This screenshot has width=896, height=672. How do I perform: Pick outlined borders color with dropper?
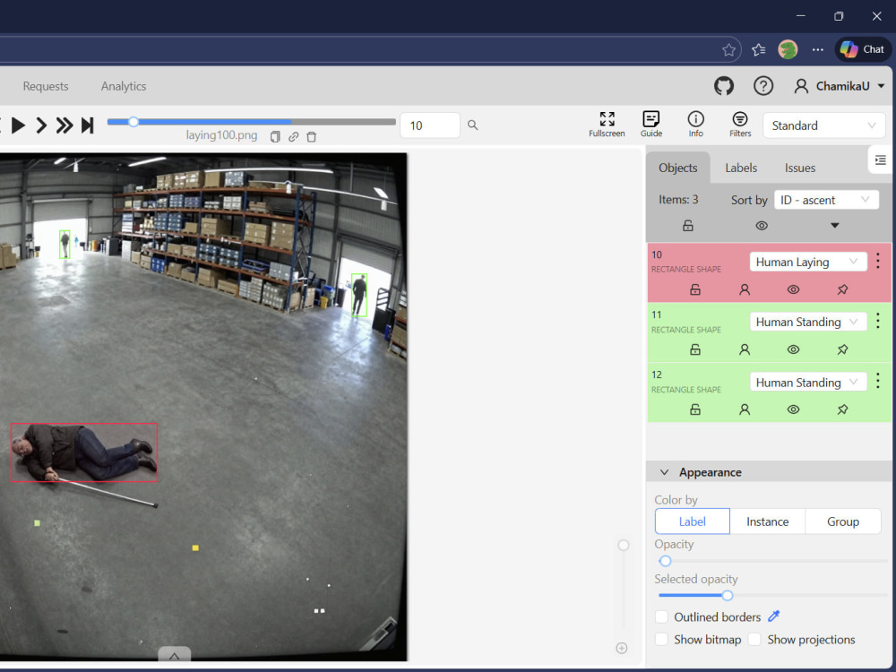(x=774, y=616)
